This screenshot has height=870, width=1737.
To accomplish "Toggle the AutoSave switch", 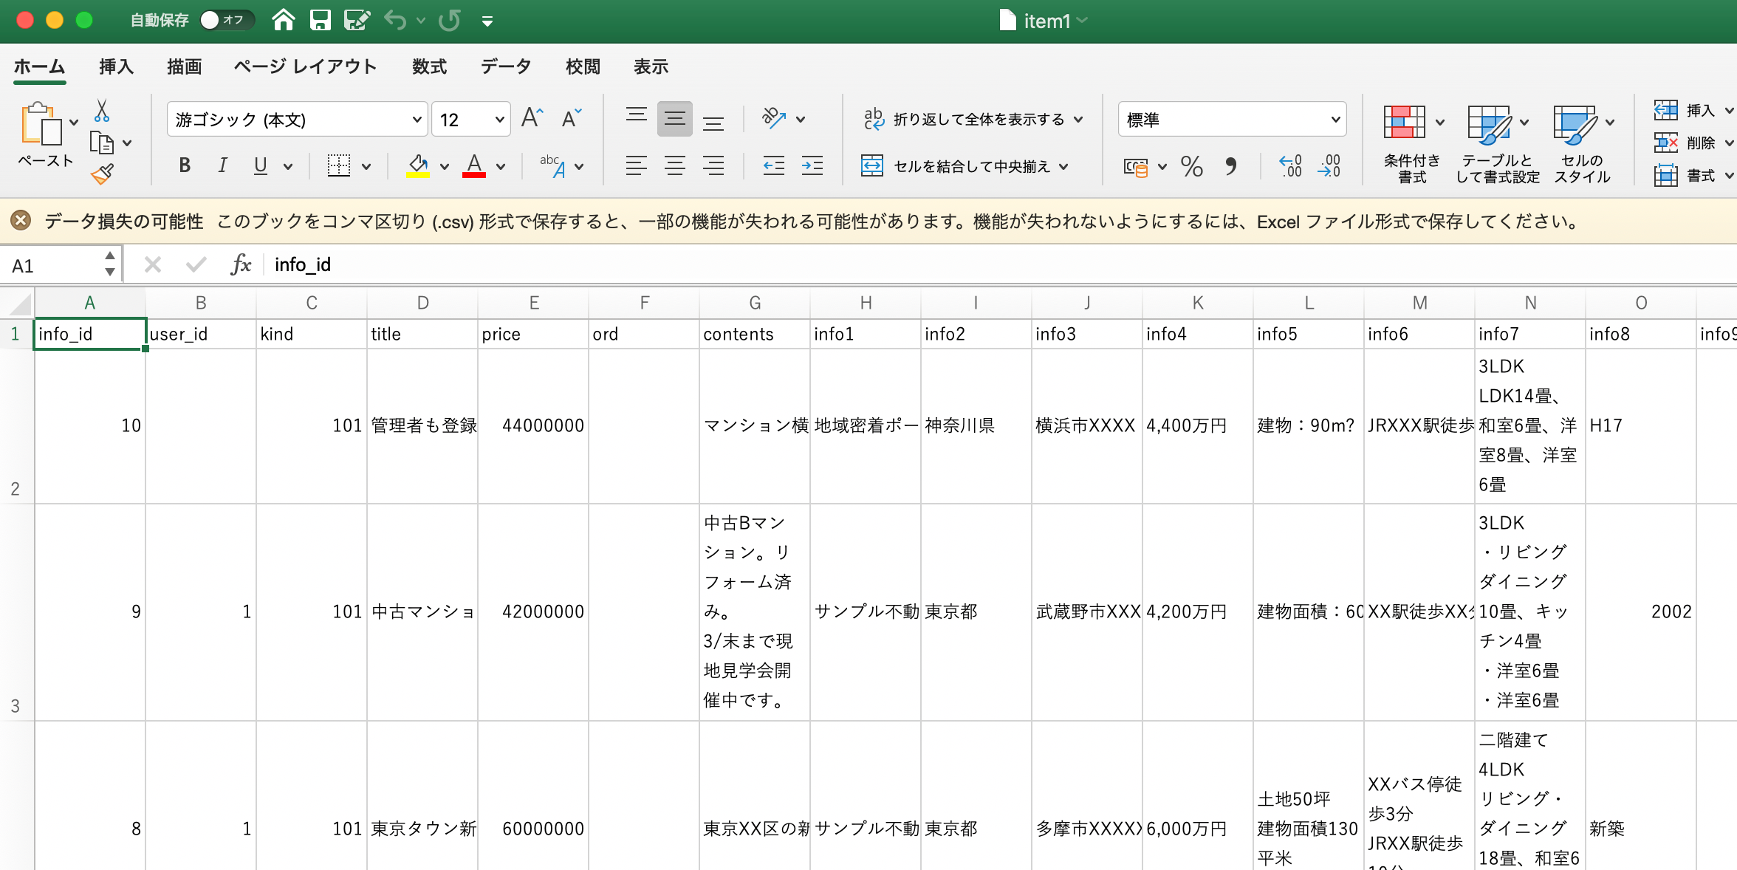I will coord(226,20).
